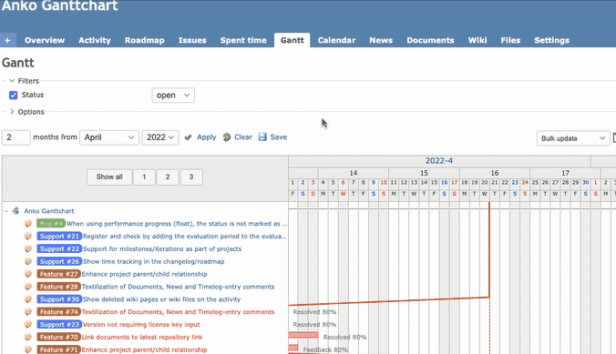Open the Status 'open' dropdown

173,96
